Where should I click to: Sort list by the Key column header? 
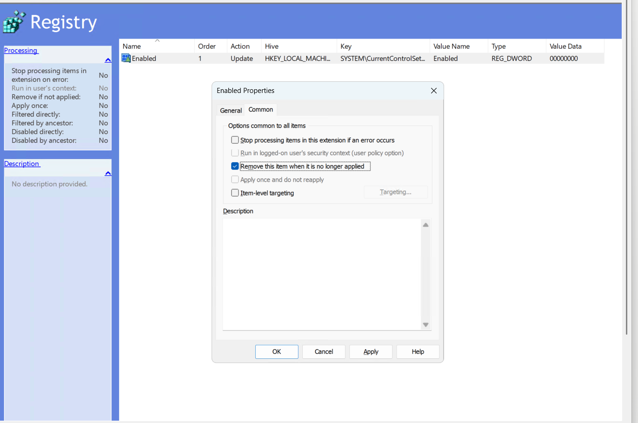(383, 46)
